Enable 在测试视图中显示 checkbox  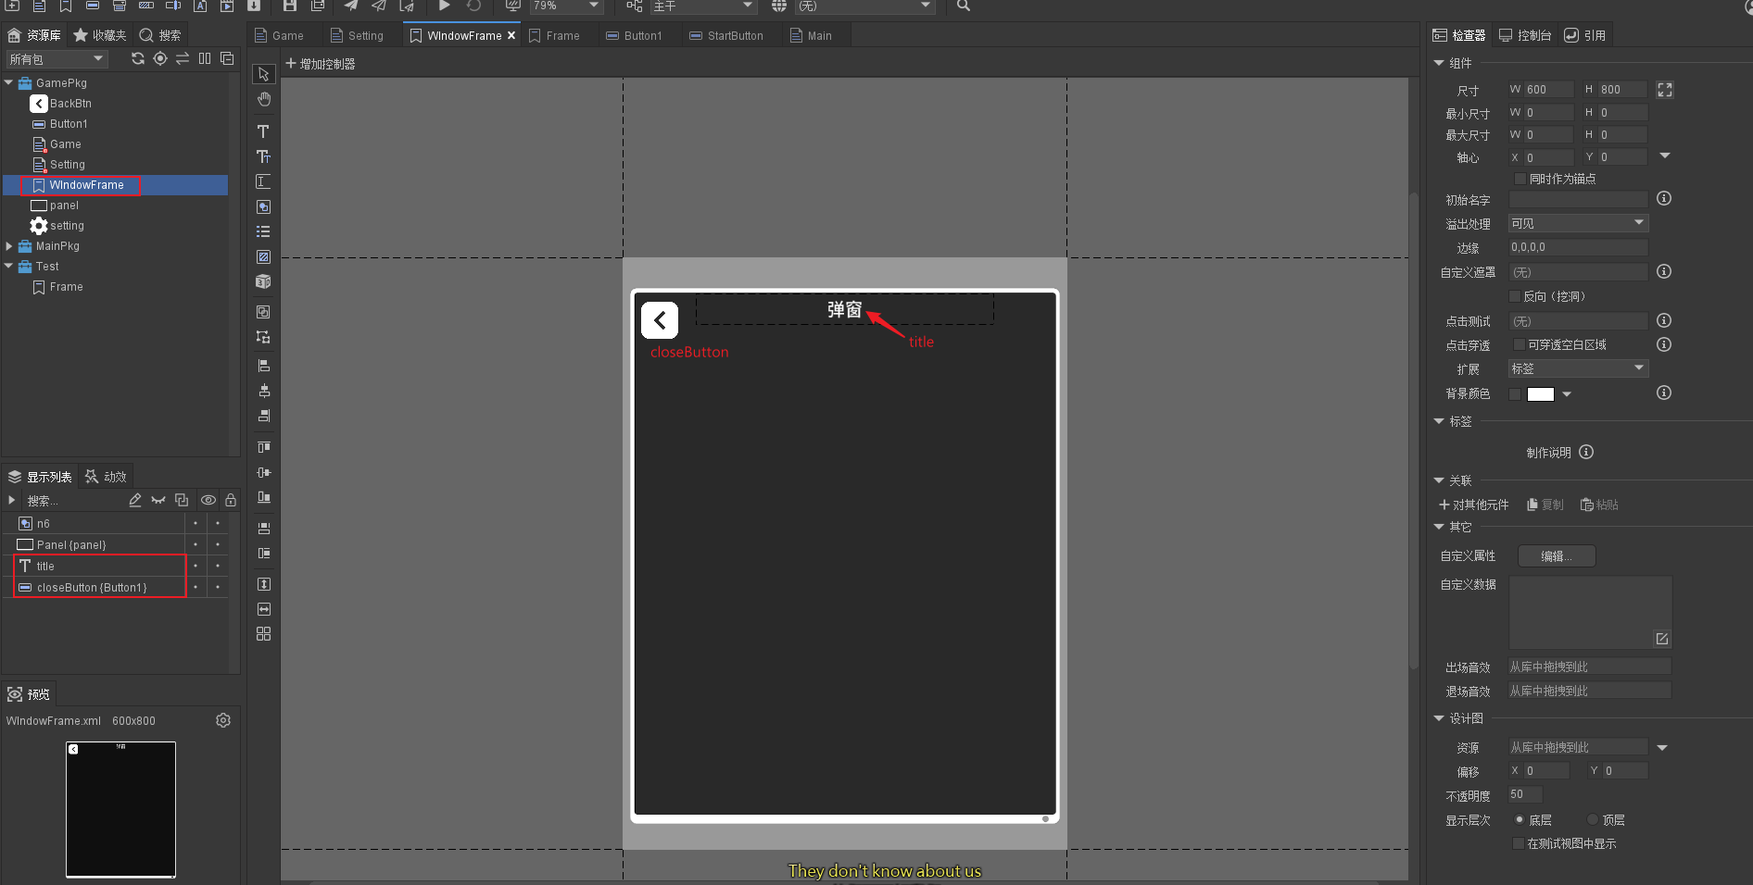(1518, 843)
